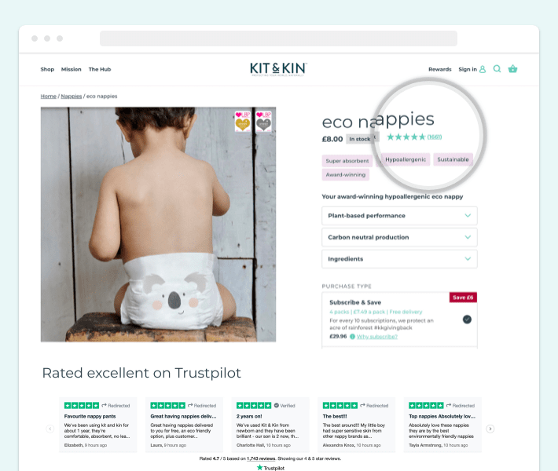Screen dimensions: 558x471
Task: Click the grey LBP award badge
Action: click(x=264, y=122)
